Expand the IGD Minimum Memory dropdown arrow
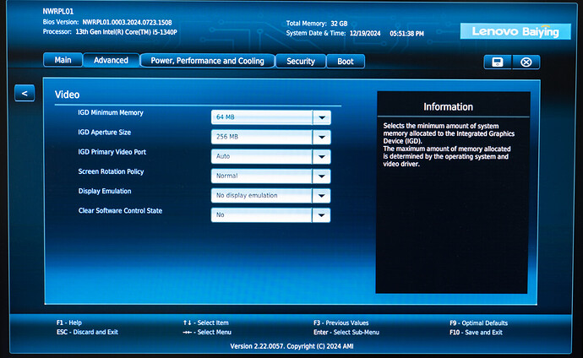Screen dimensions: 583x358 pyautogui.click(x=321, y=117)
